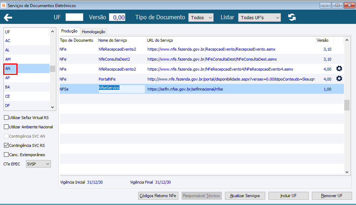This screenshot has width=356, height=205.
Task: Click version 1,00 cell
Action: pos(328,89)
